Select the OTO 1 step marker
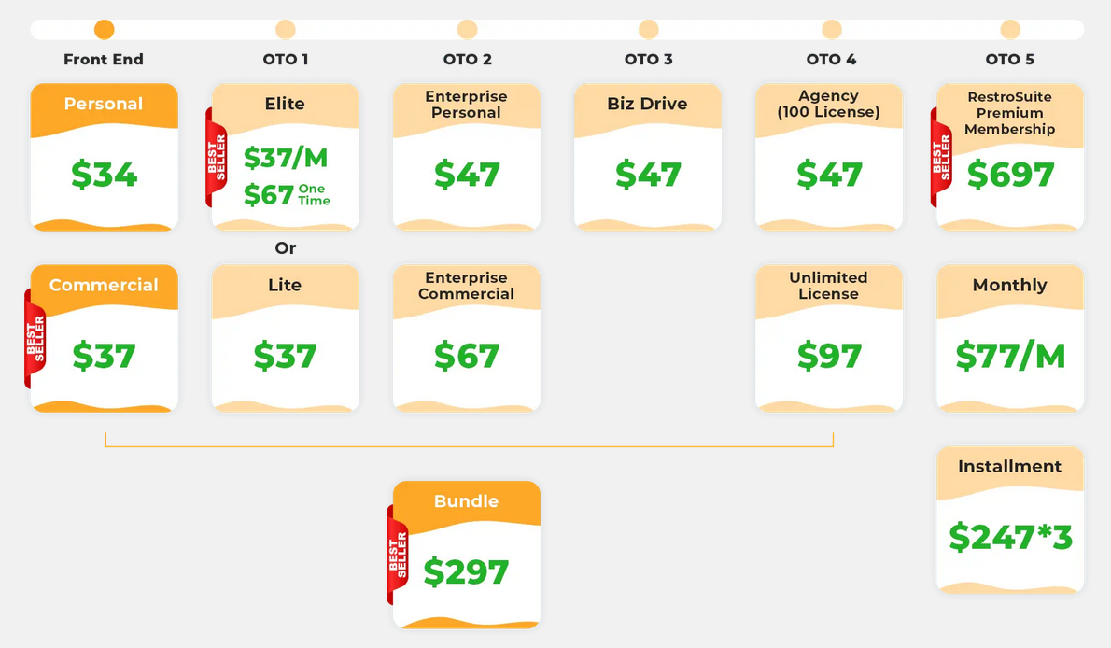Viewport: 1111px width, 648px height. 286,30
